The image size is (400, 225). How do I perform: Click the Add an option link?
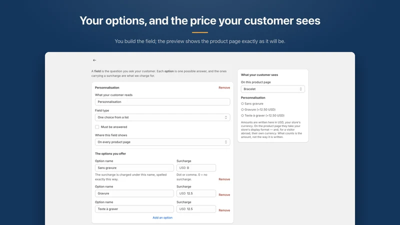(162, 217)
